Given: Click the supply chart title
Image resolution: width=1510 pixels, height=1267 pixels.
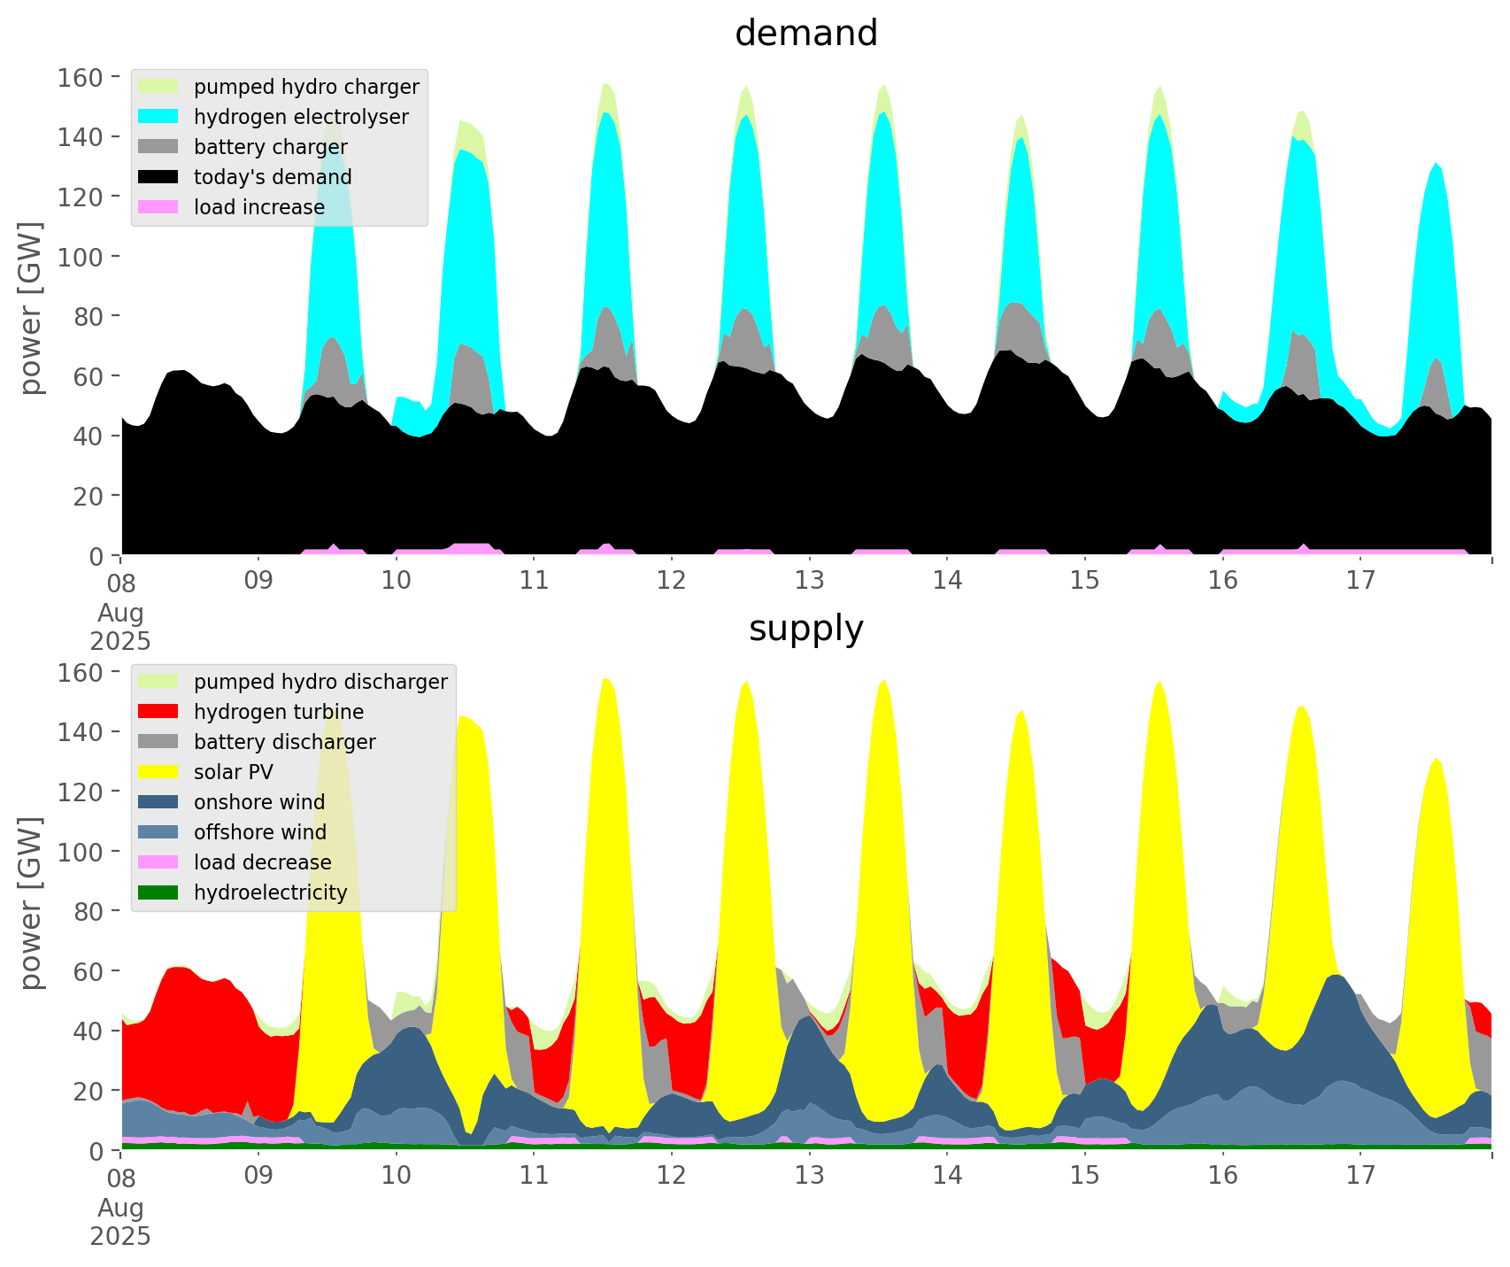Looking at the screenshot, I should (805, 629).
